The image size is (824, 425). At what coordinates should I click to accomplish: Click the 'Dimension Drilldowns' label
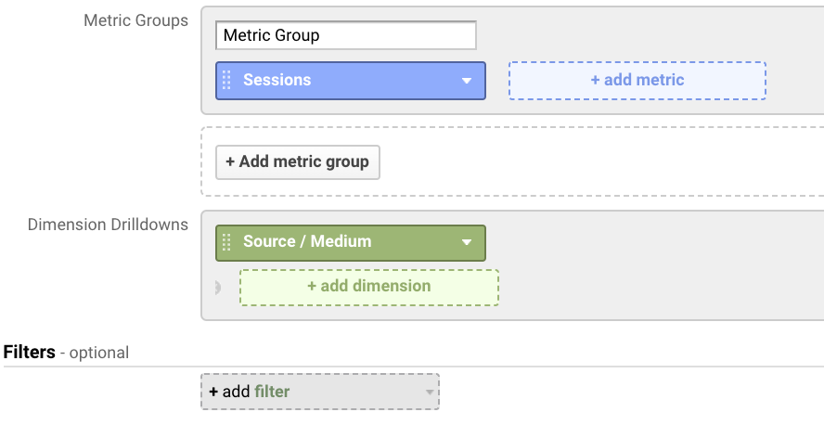click(108, 225)
